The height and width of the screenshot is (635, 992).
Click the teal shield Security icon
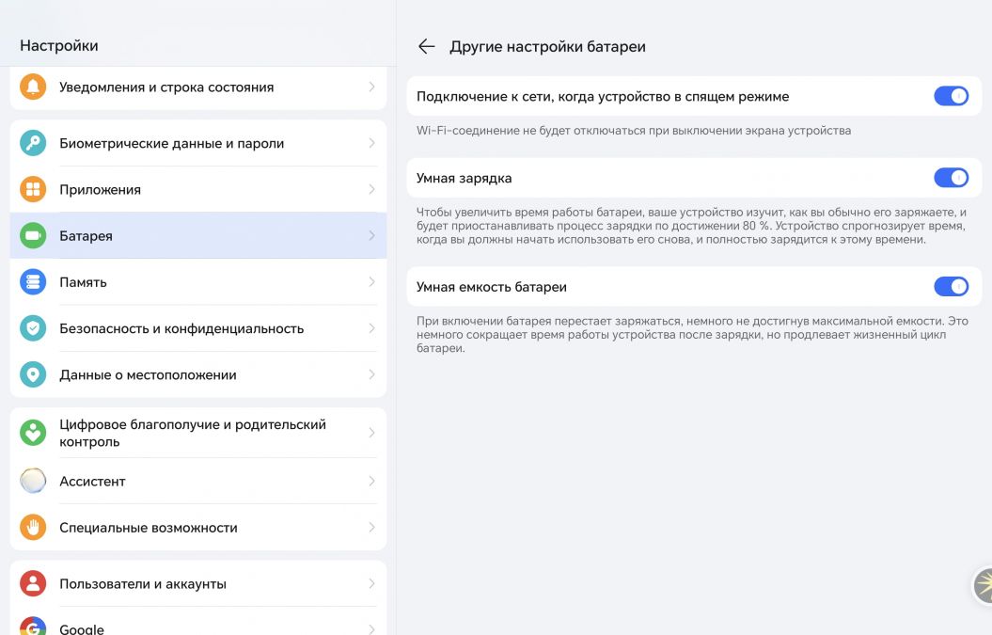coord(33,328)
